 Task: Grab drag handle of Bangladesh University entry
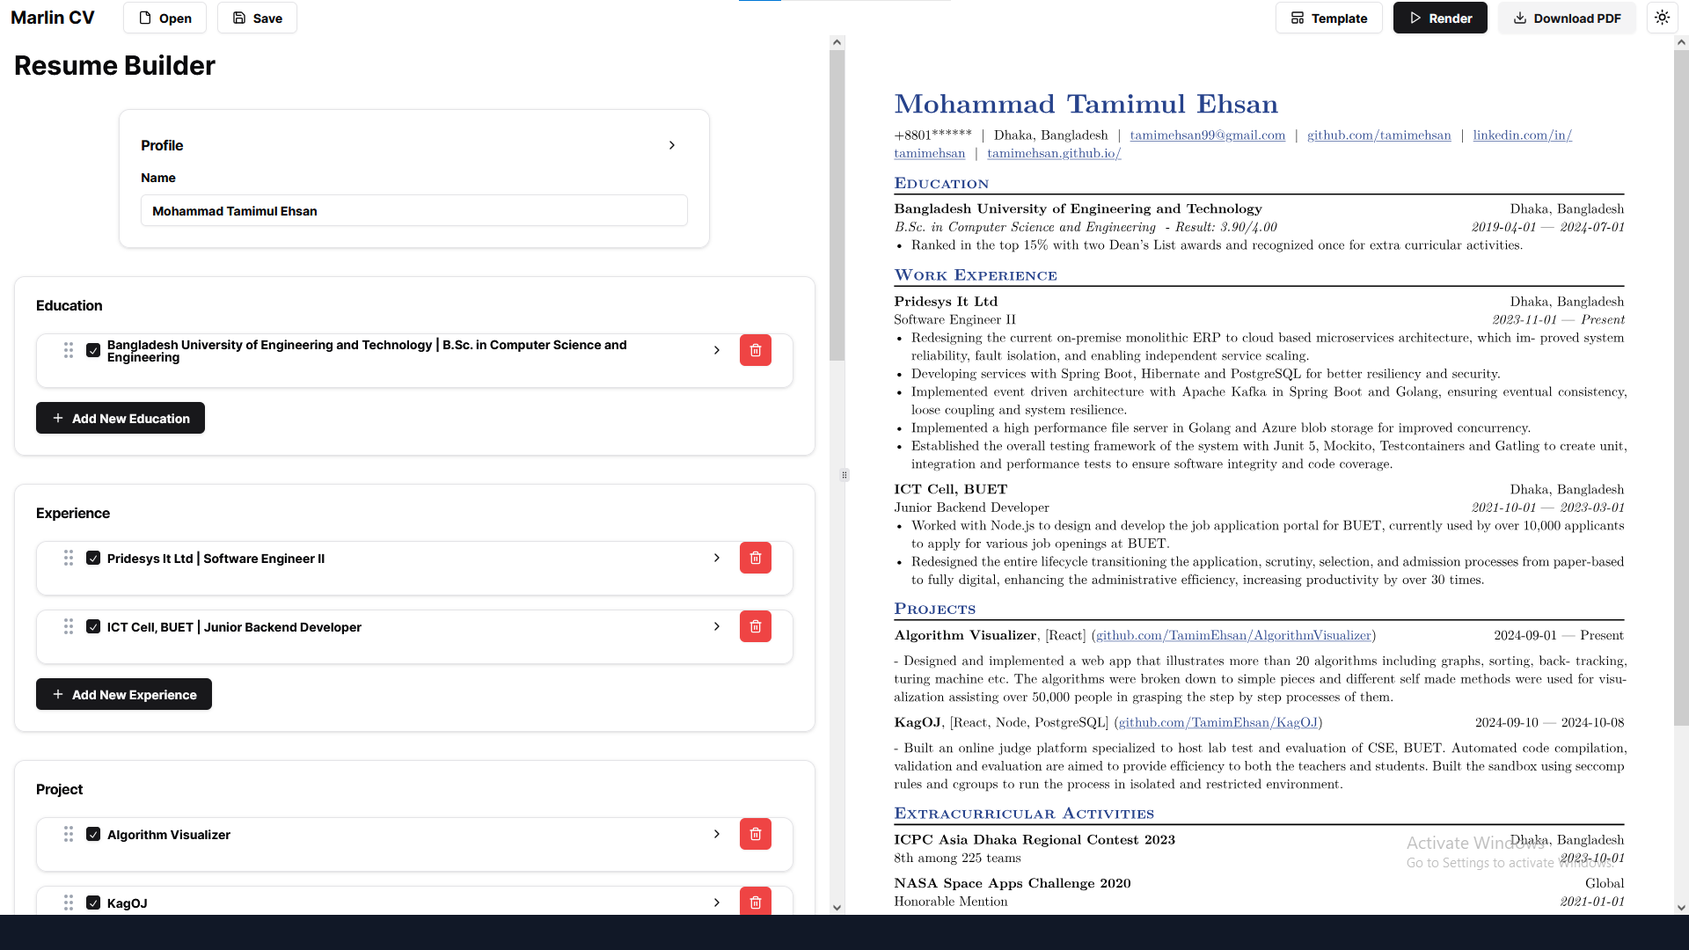69,350
